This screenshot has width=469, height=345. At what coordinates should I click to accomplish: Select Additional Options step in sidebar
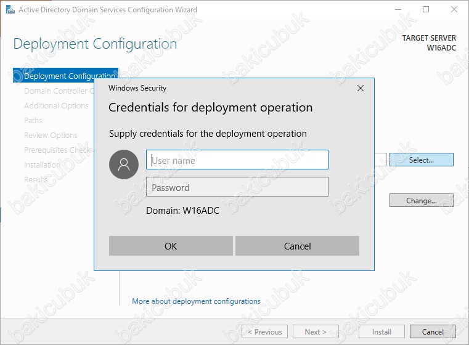(x=56, y=105)
